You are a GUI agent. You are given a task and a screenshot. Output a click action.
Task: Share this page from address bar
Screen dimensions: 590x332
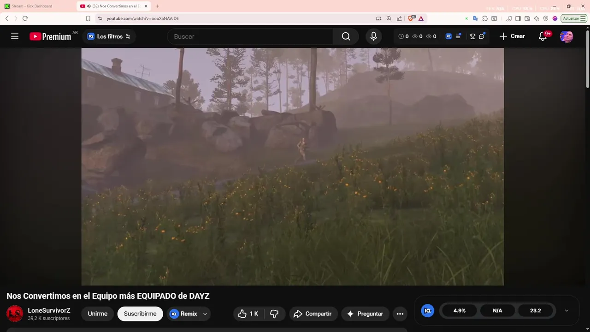pos(399,18)
